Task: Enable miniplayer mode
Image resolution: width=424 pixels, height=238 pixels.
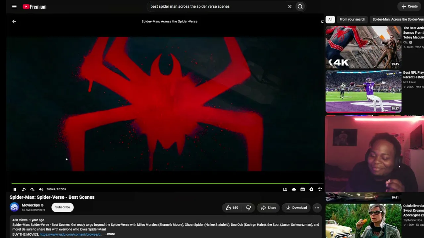Action: pyautogui.click(x=285, y=189)
